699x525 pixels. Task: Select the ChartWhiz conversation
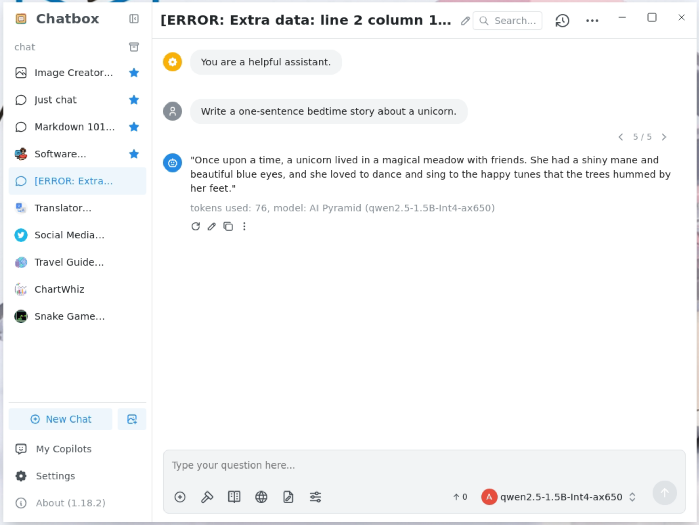click(x=59, y=289)
